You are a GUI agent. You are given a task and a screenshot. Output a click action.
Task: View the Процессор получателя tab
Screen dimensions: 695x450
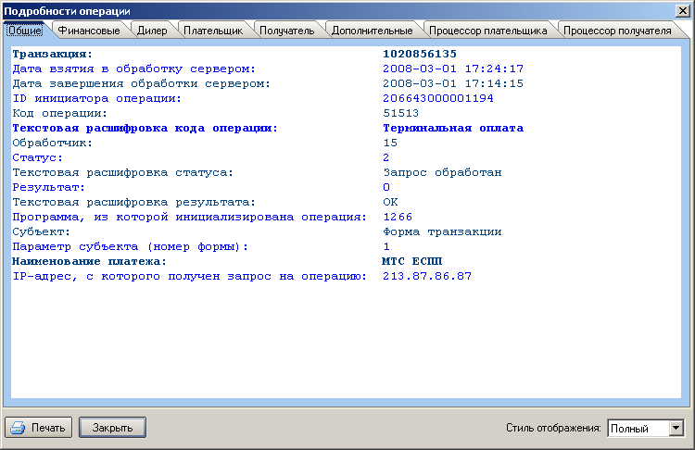[617, 31]
